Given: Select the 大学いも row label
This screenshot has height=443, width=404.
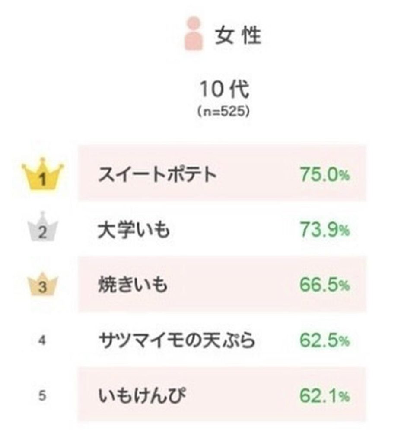Looking at the screenshot, I should coord(134,229).
